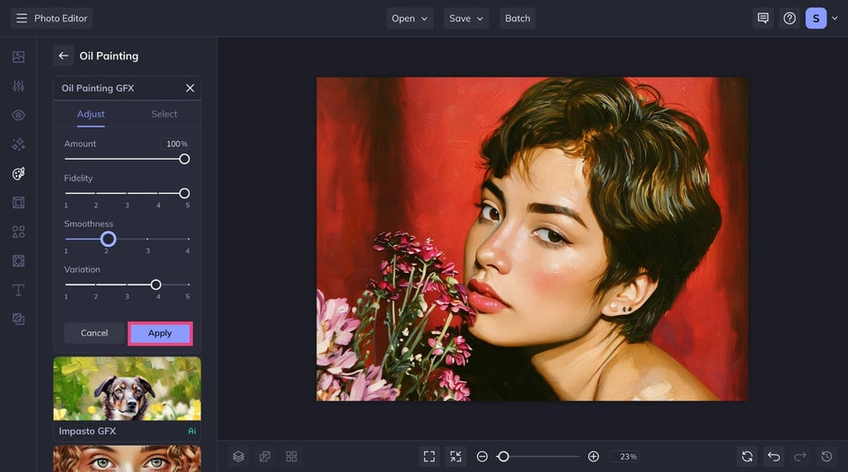Expand the account dropdown chevron
The height and width of the screenshot is (472, 848).
835,18
